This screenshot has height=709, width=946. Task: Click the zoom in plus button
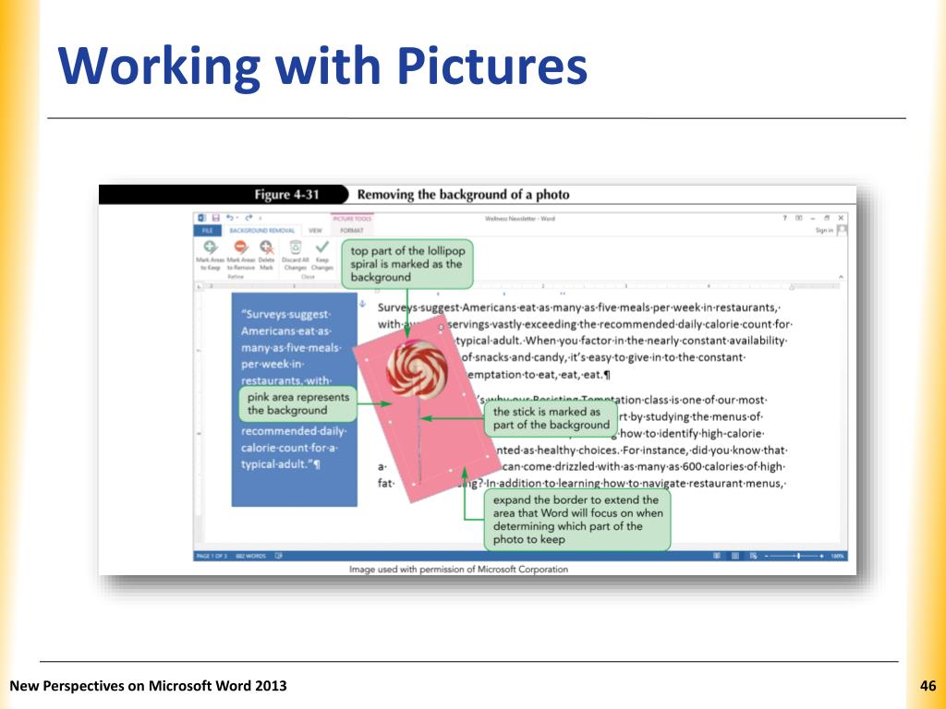[x=821, y=556]
